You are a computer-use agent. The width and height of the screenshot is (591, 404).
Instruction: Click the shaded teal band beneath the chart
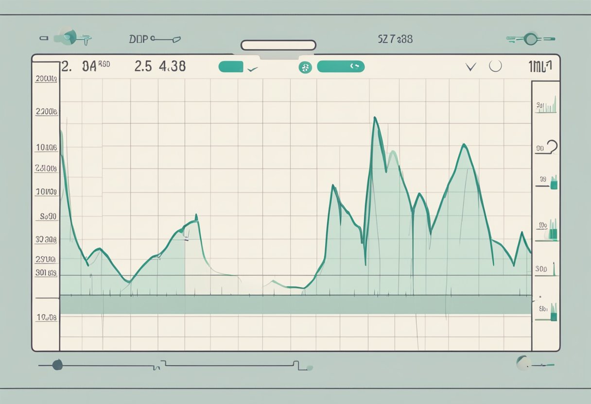click(295, 305)
